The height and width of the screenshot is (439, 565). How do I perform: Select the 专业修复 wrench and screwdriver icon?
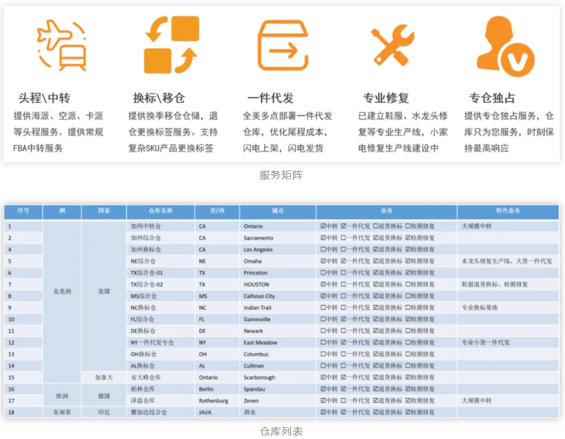click(392, 45)
